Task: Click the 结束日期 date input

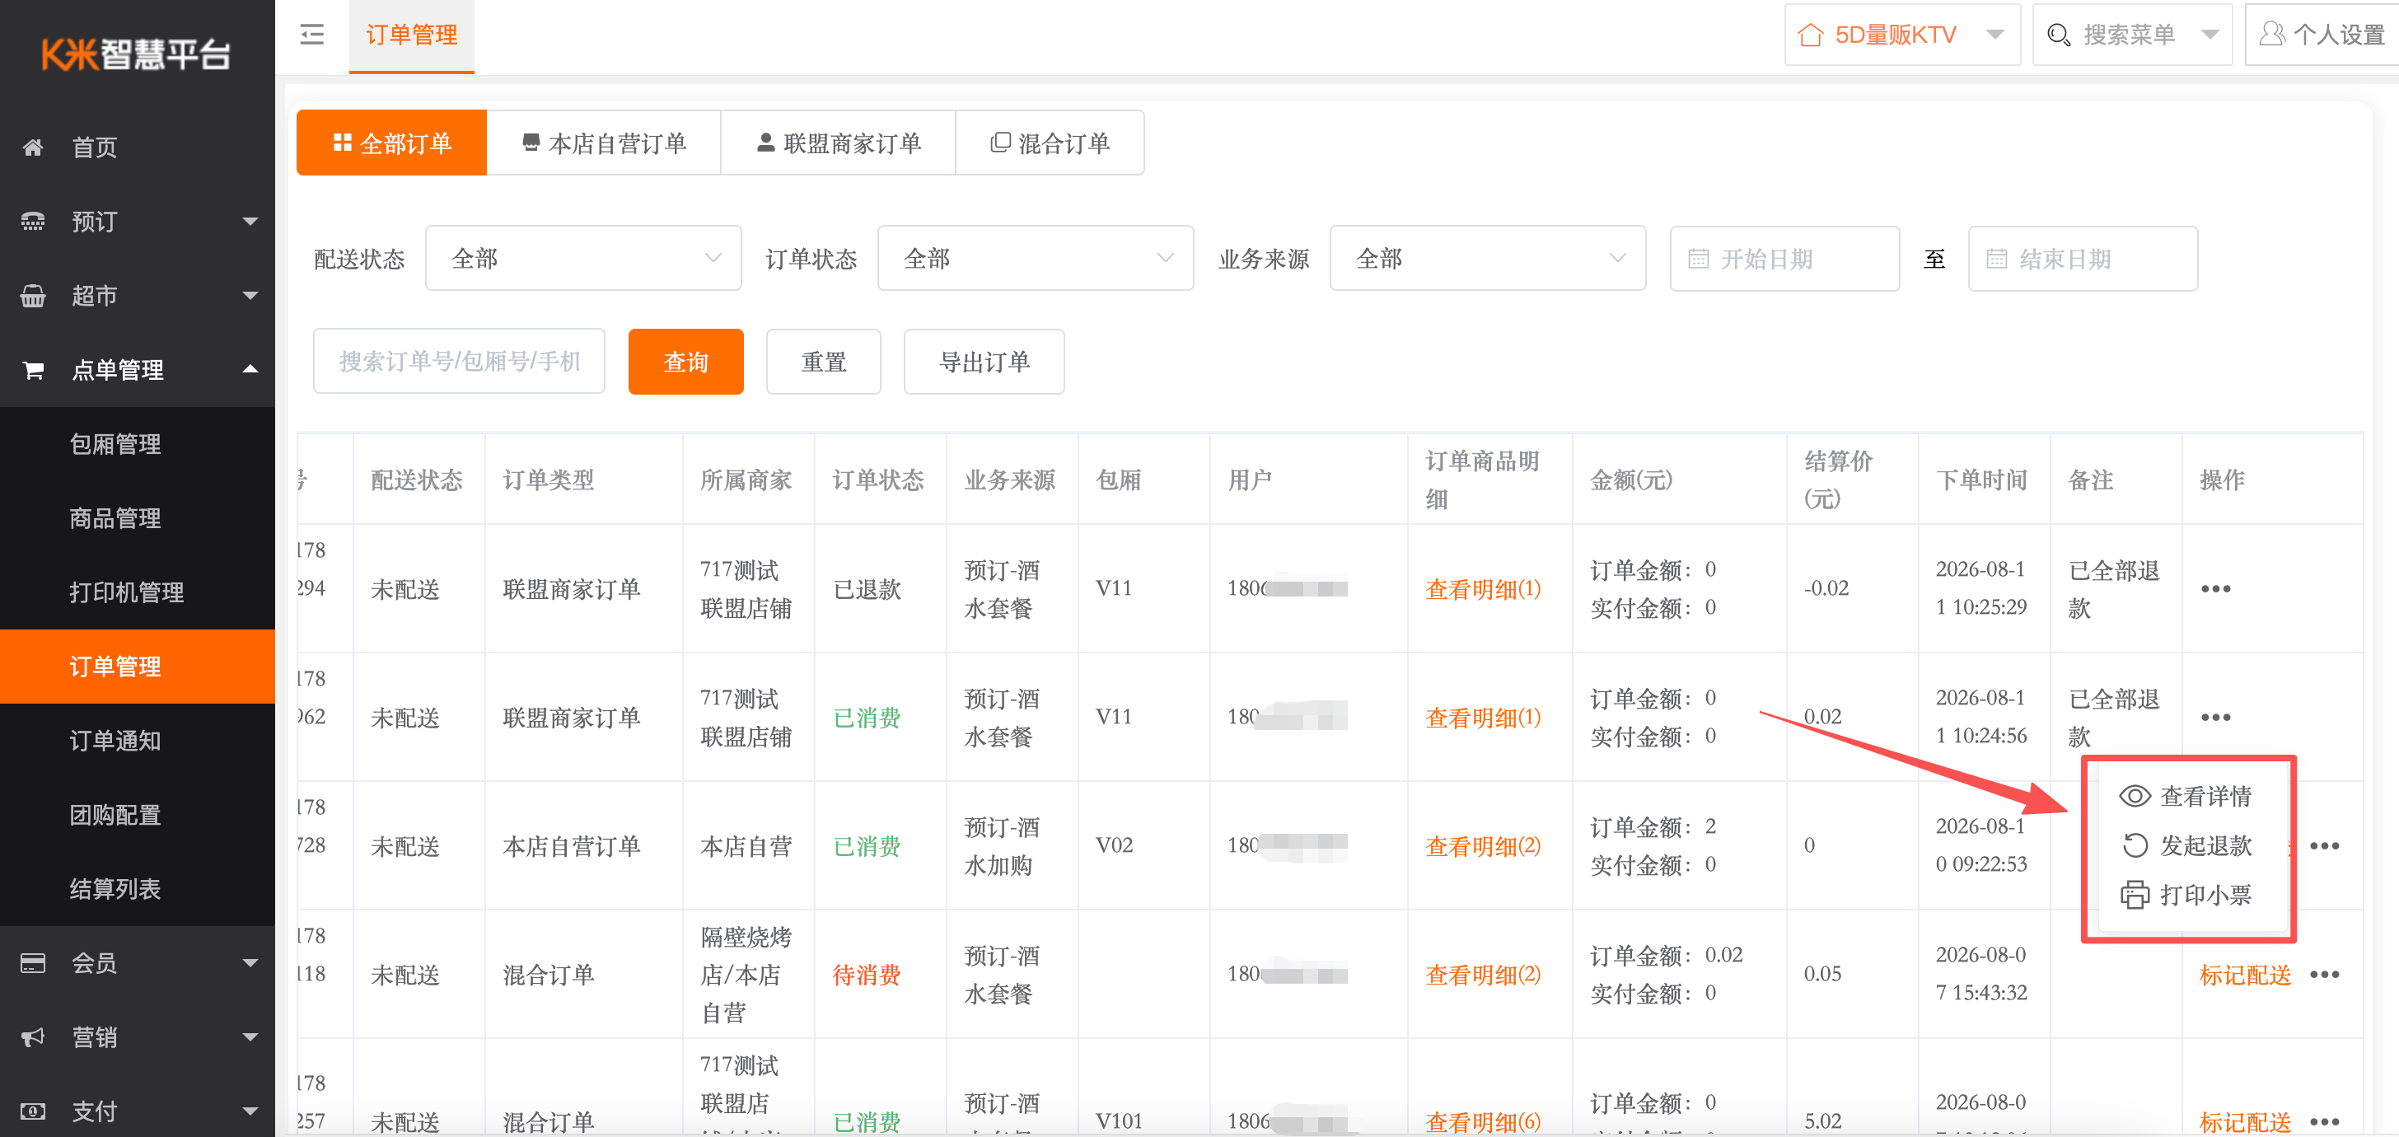Action: (x=2083, y=259)
